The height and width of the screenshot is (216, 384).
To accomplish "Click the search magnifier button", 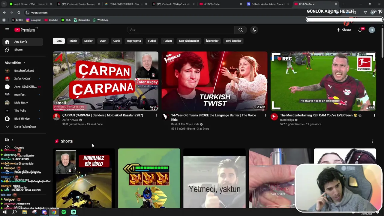I will [241, 30].
